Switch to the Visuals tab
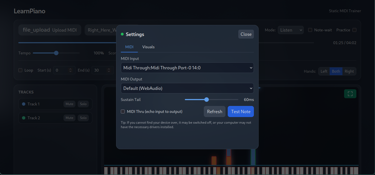The height and width of the screenshot is (175, 375). point(148,47)
